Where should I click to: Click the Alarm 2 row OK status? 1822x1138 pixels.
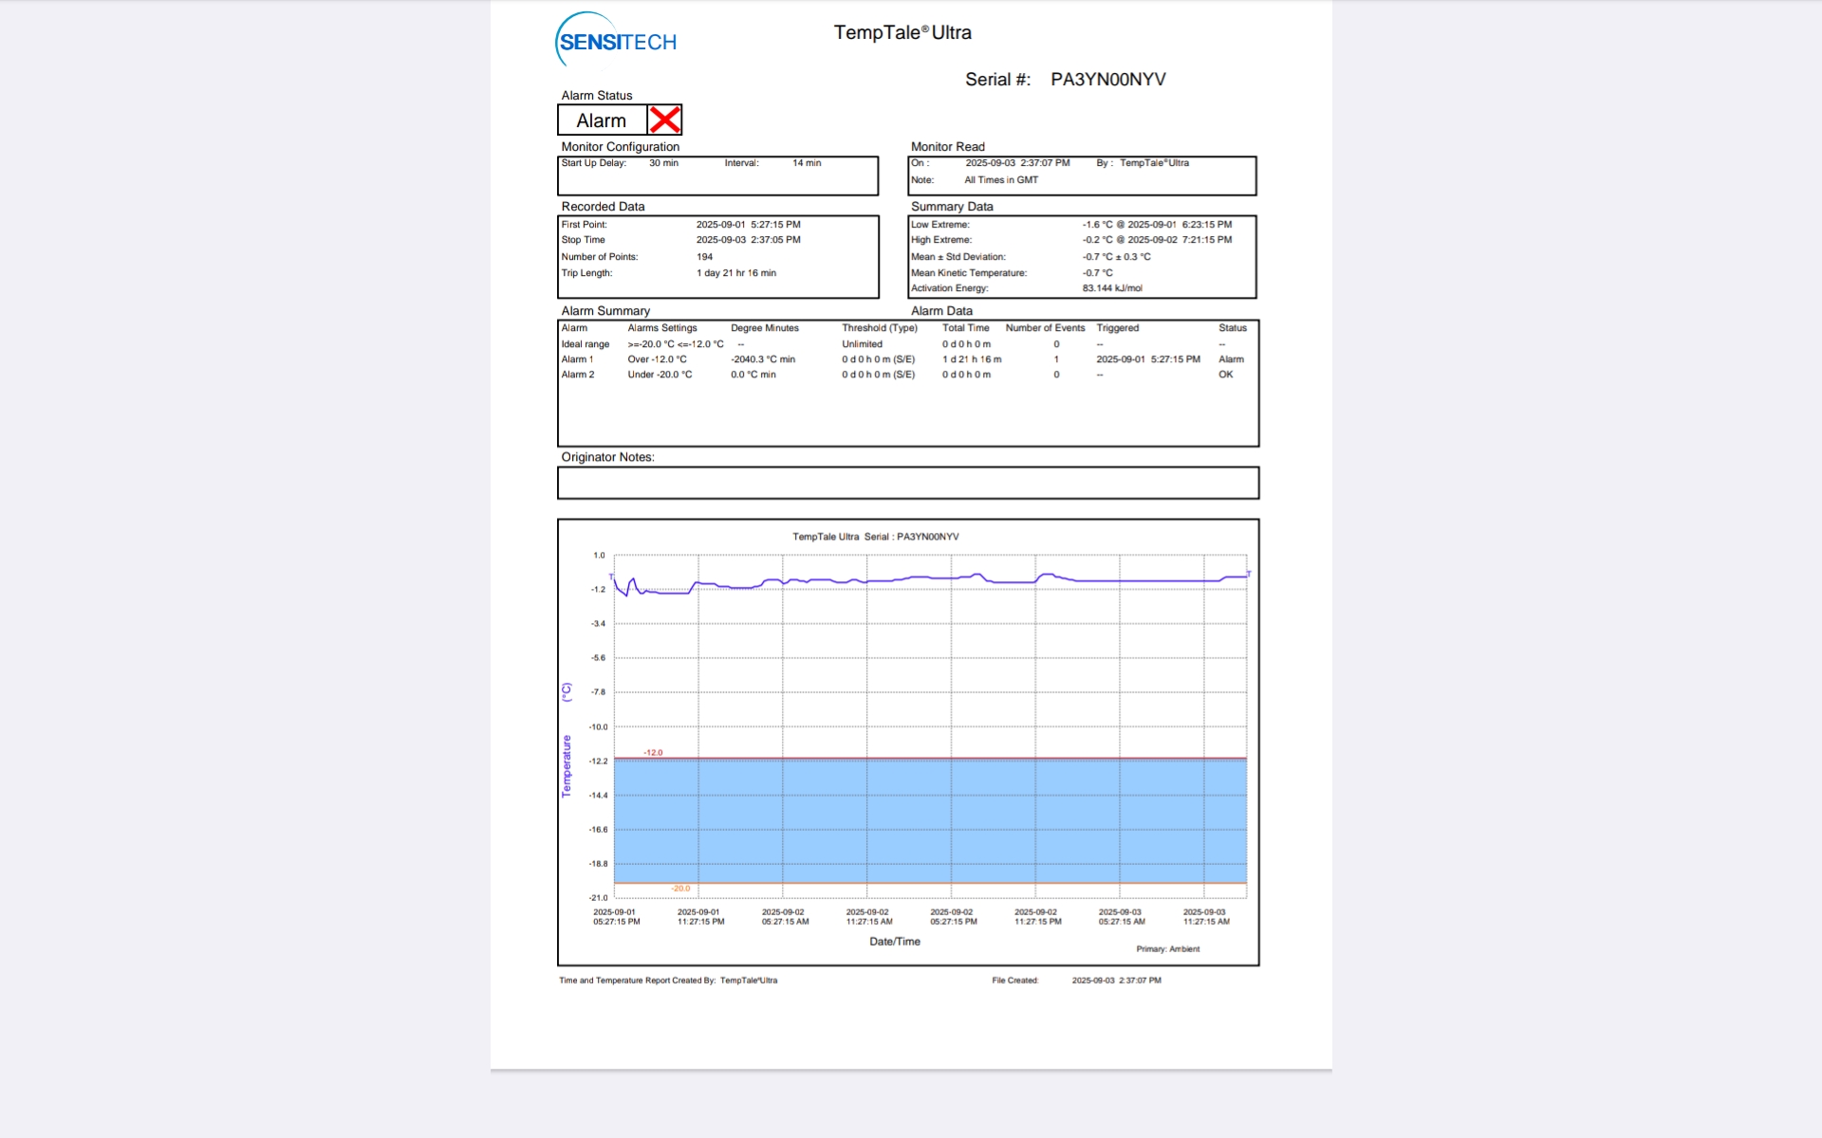(x=1225, y=375)
